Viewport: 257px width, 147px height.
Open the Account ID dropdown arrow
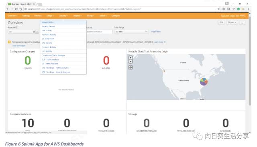click(37, 32)
